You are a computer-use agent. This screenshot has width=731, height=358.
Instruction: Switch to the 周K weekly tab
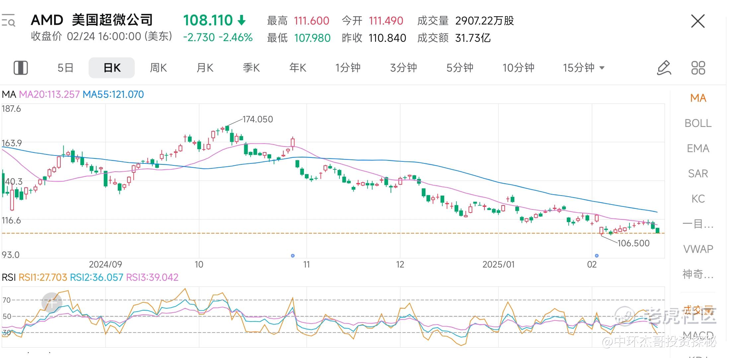pos(158,68)
